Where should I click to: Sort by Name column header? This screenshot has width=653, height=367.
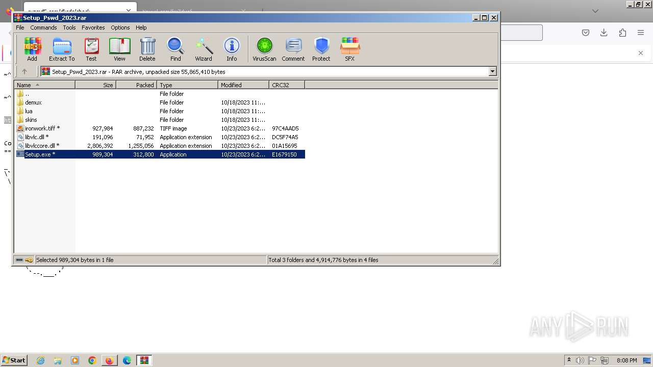[x=44, y=85]
